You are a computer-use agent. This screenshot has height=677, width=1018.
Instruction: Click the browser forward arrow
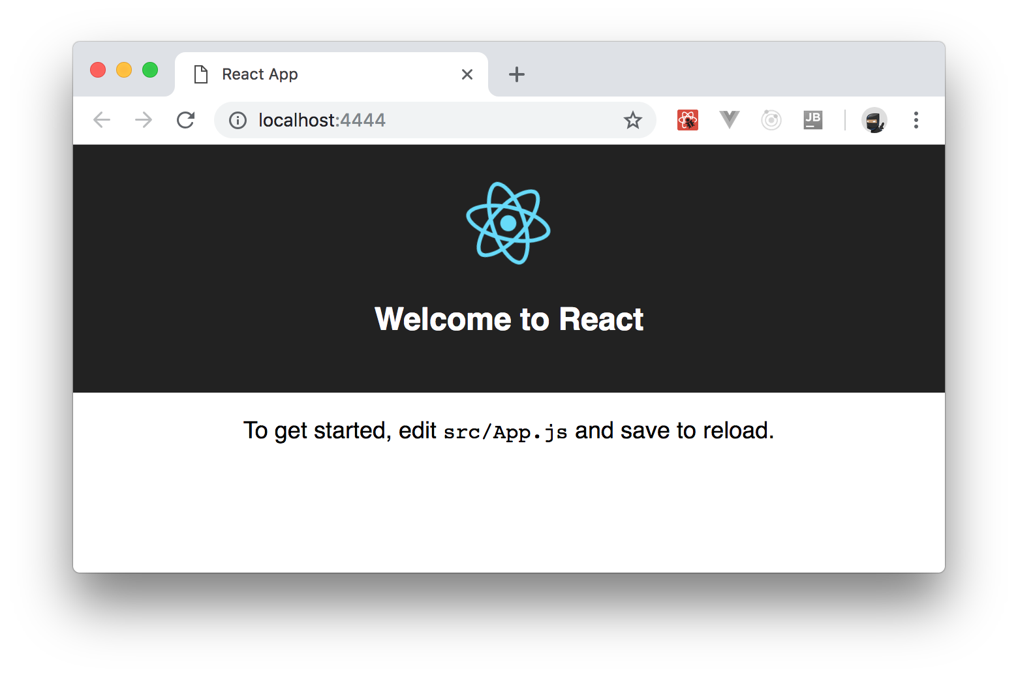[144, 120]
